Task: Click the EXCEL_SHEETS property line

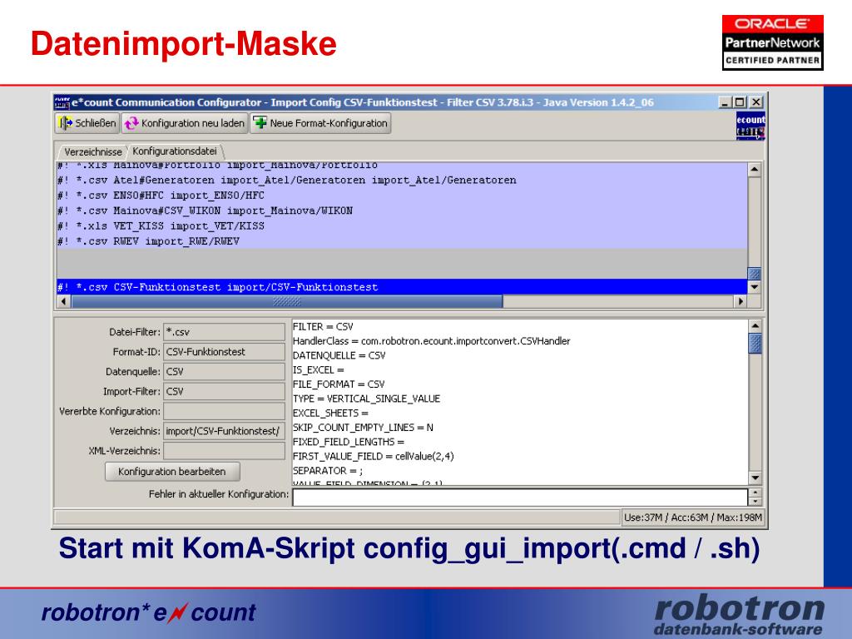Action: [330, 413]
